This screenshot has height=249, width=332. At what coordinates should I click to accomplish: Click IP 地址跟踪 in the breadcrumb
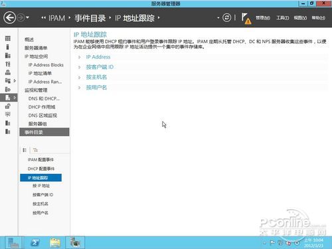pyautogui.click(x=135, y=18)
